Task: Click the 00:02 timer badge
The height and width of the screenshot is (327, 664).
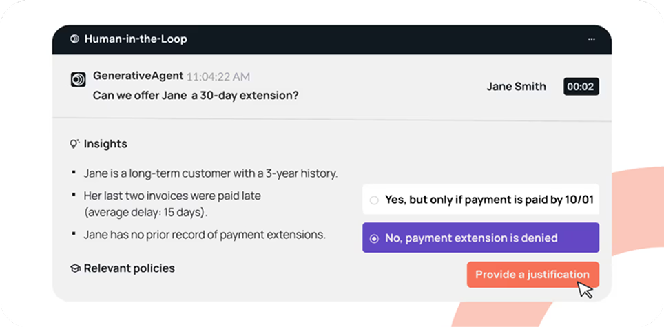Action: point(581,87)
